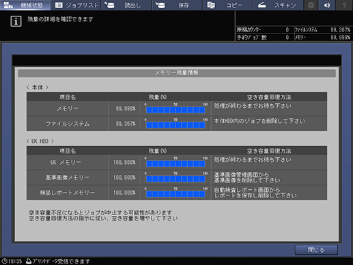Click the 基準画像メモリー progress bar
The image size is (353, 265).
tap(175, 179)
